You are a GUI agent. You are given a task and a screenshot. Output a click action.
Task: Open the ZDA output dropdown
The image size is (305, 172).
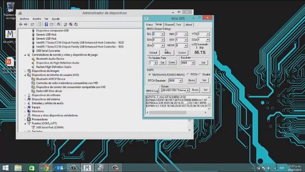(163, 45)
